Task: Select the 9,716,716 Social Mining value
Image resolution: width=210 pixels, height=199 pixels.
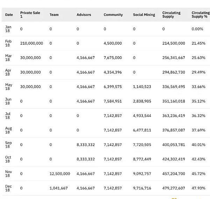Action: 142,188
